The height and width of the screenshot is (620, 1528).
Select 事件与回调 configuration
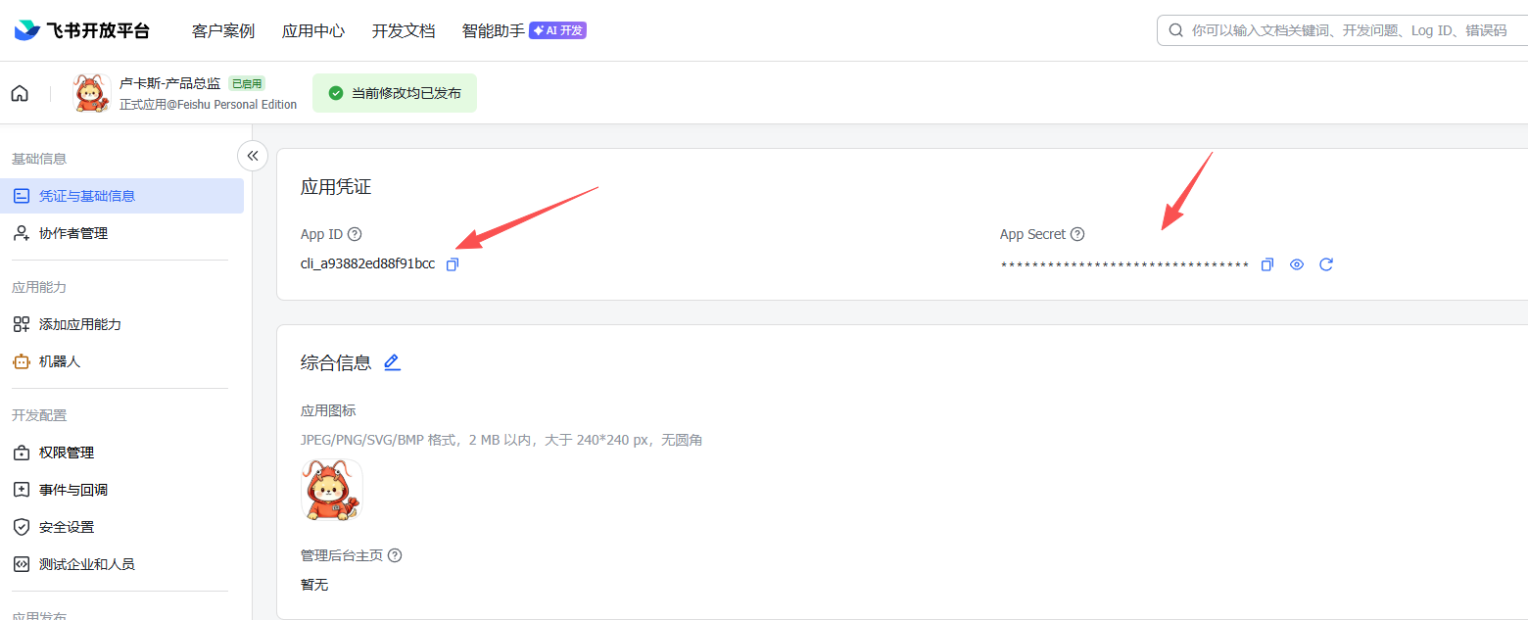[x=73, y=490]
